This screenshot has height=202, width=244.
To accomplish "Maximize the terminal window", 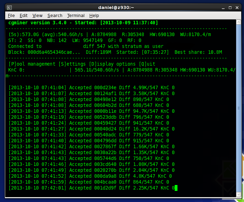I will coord(230,8).
